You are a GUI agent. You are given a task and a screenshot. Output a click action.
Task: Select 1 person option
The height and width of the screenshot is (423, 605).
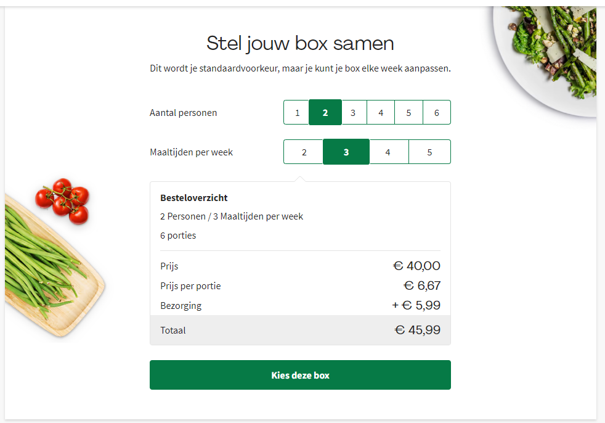pyautogui.click(x=297, y=113)
